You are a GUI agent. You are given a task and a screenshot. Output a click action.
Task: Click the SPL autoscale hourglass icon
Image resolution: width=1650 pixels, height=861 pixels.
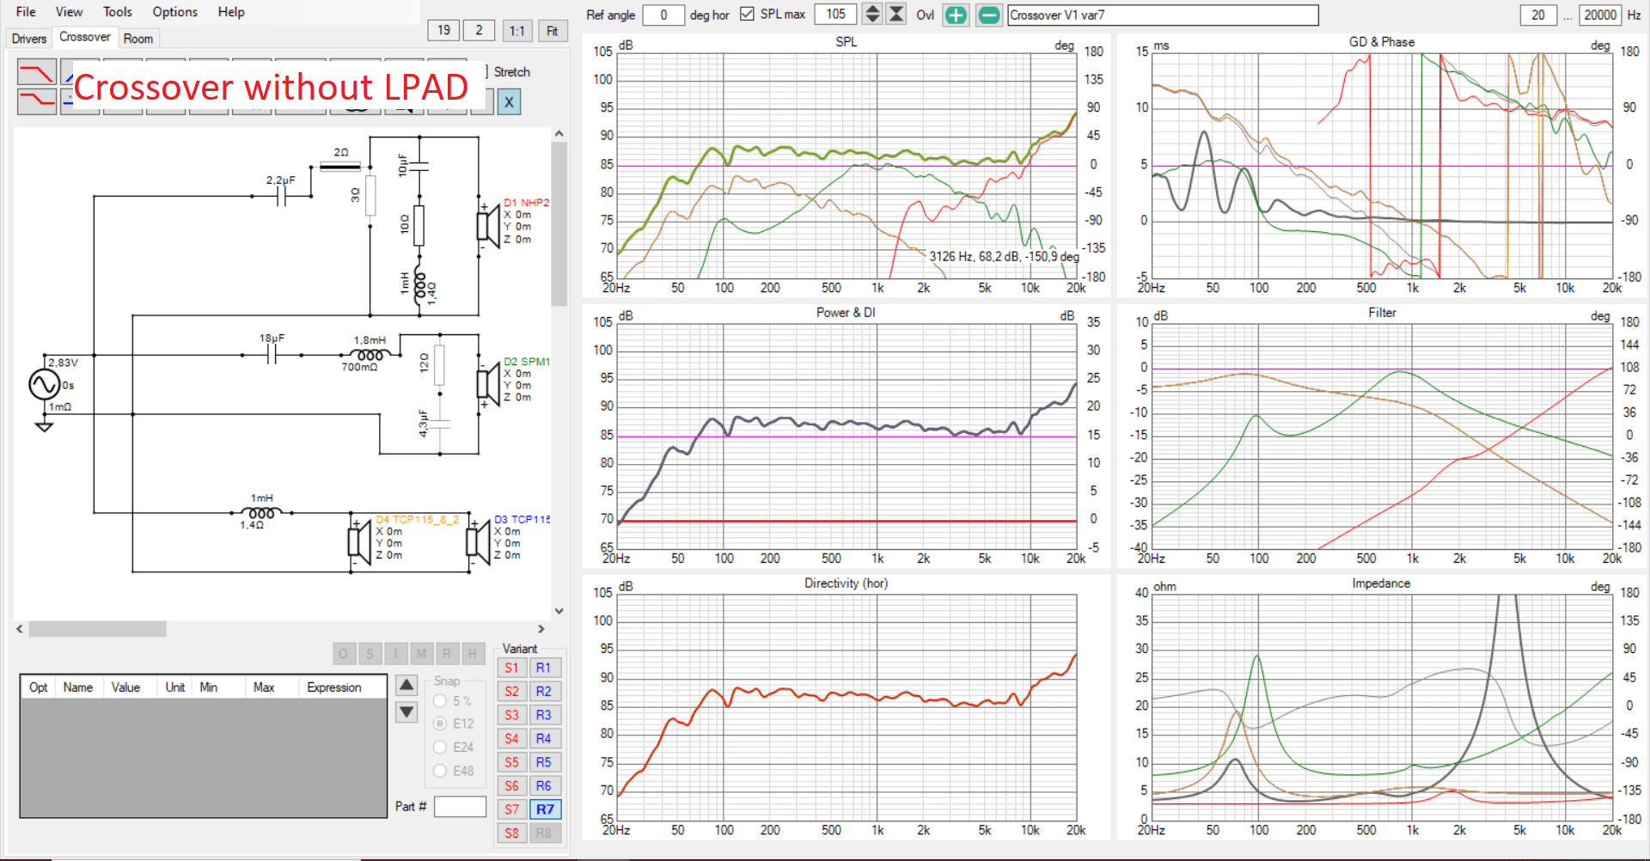896,14
